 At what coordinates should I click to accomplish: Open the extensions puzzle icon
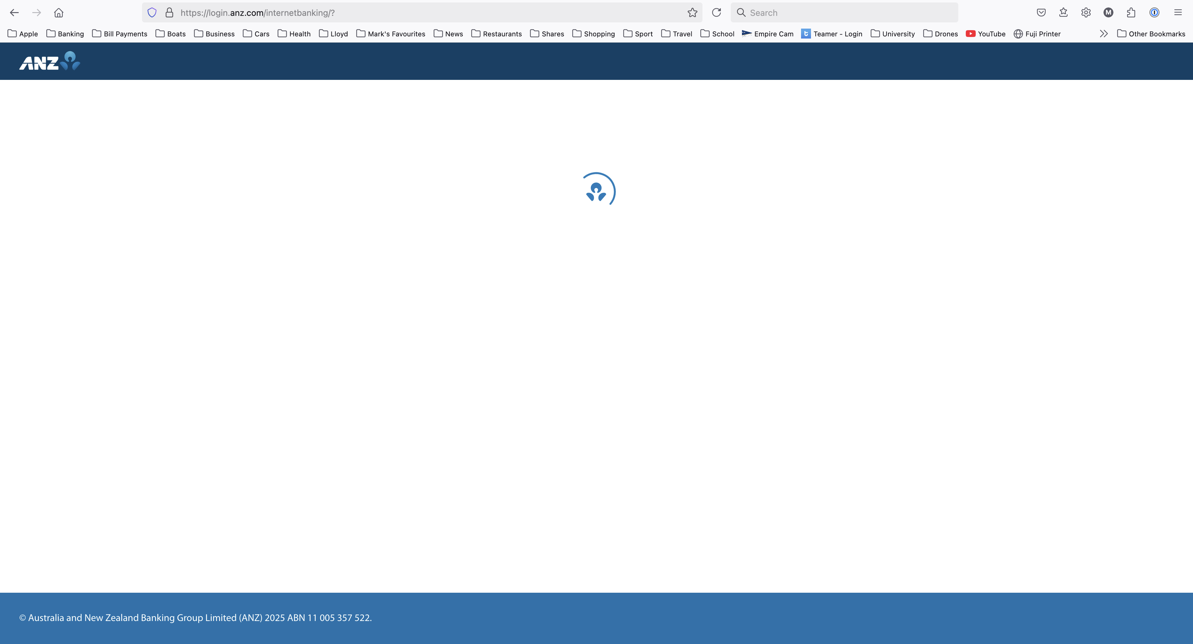1131,12
